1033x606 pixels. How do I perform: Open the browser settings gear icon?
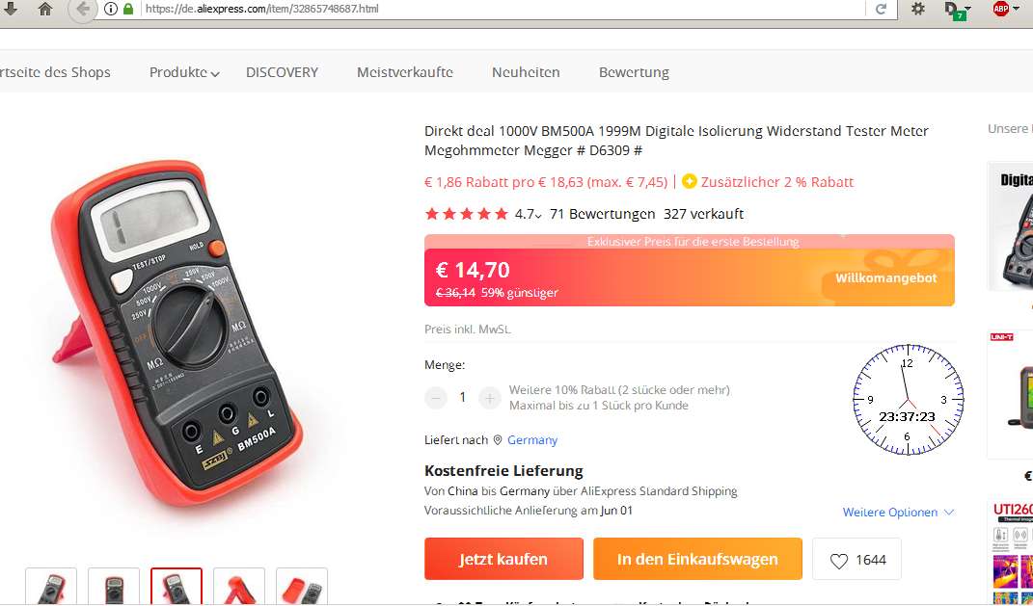tap(917, 9)
